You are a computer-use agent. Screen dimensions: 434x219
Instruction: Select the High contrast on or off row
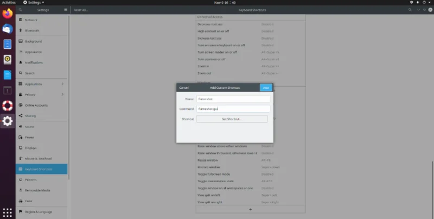point(251,31)
